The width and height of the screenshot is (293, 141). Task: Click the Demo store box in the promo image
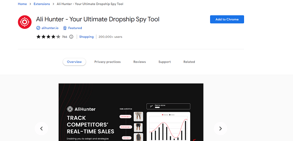tap(168, 106)
